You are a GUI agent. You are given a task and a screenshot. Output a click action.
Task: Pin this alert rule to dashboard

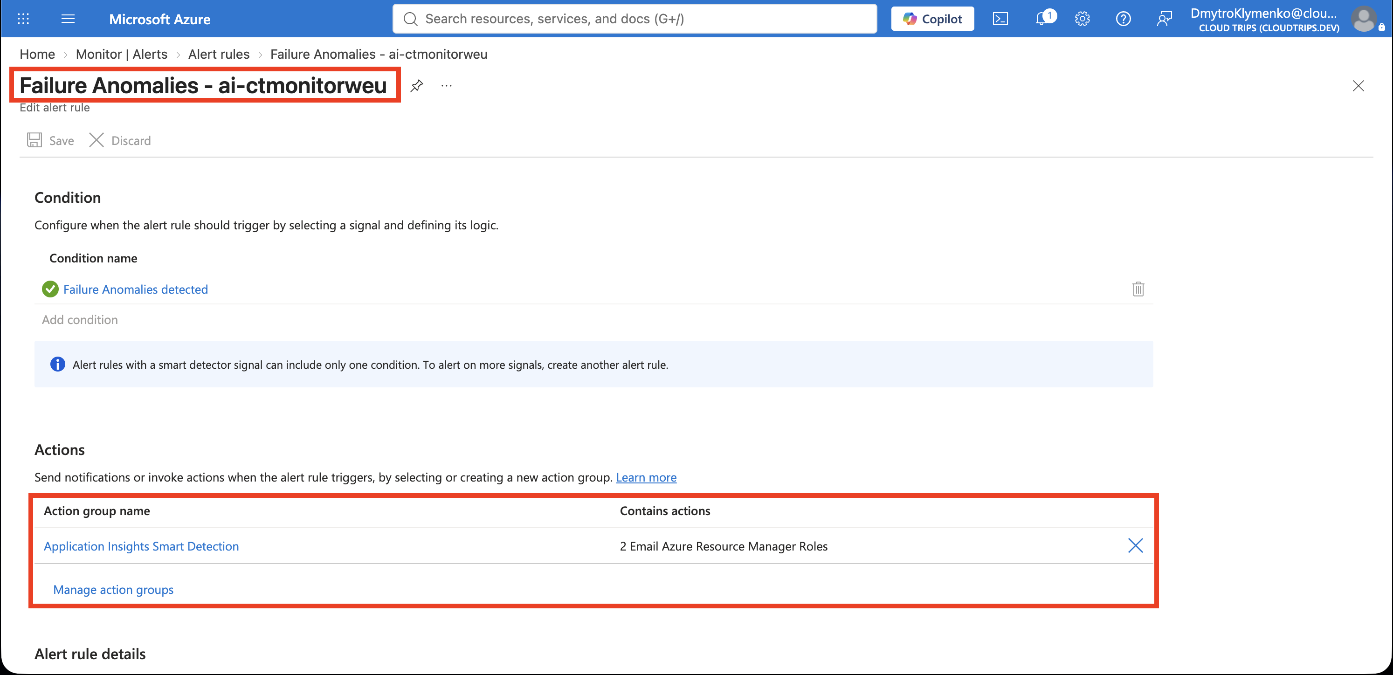point(416,85)
